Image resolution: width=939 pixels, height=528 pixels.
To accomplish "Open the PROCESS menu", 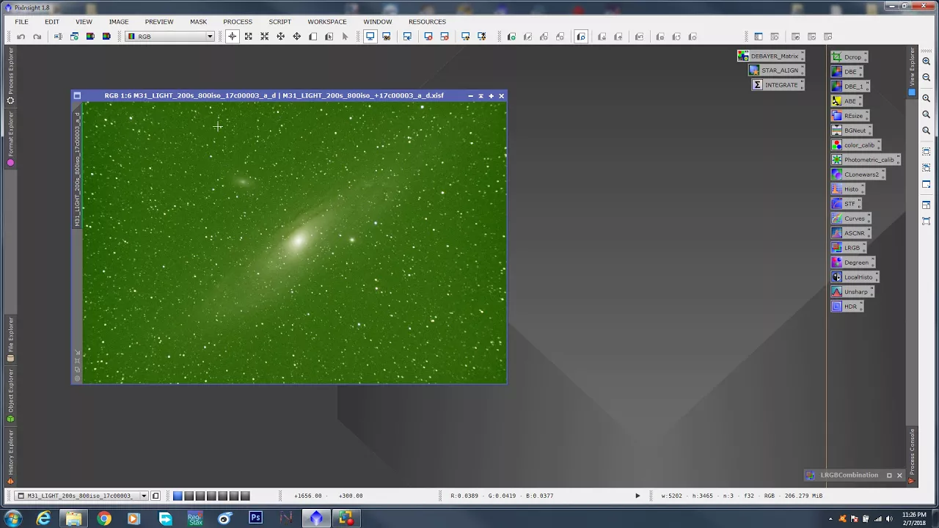I will point(237,22).
